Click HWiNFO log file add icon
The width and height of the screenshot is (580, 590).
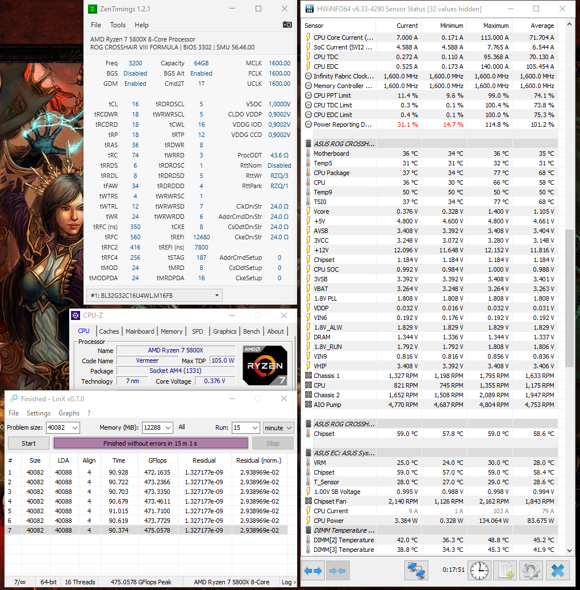(x=505, y=571)
